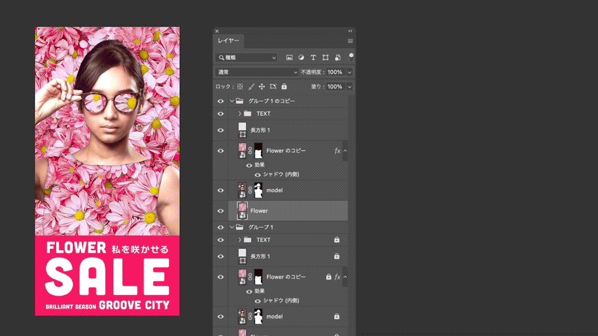Click the 塗り 100% value field
The image size is (598, 336).
tap(335, 87)
